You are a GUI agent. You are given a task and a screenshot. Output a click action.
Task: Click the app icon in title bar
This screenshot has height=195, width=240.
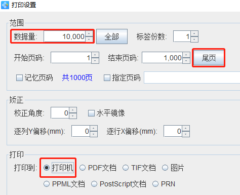[x=5, y=5]
